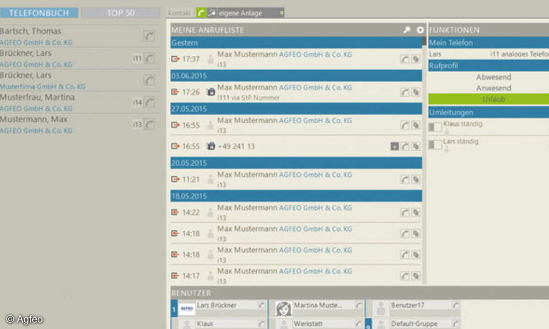Redial the 17:26 call entry

[x=405, y=92]
